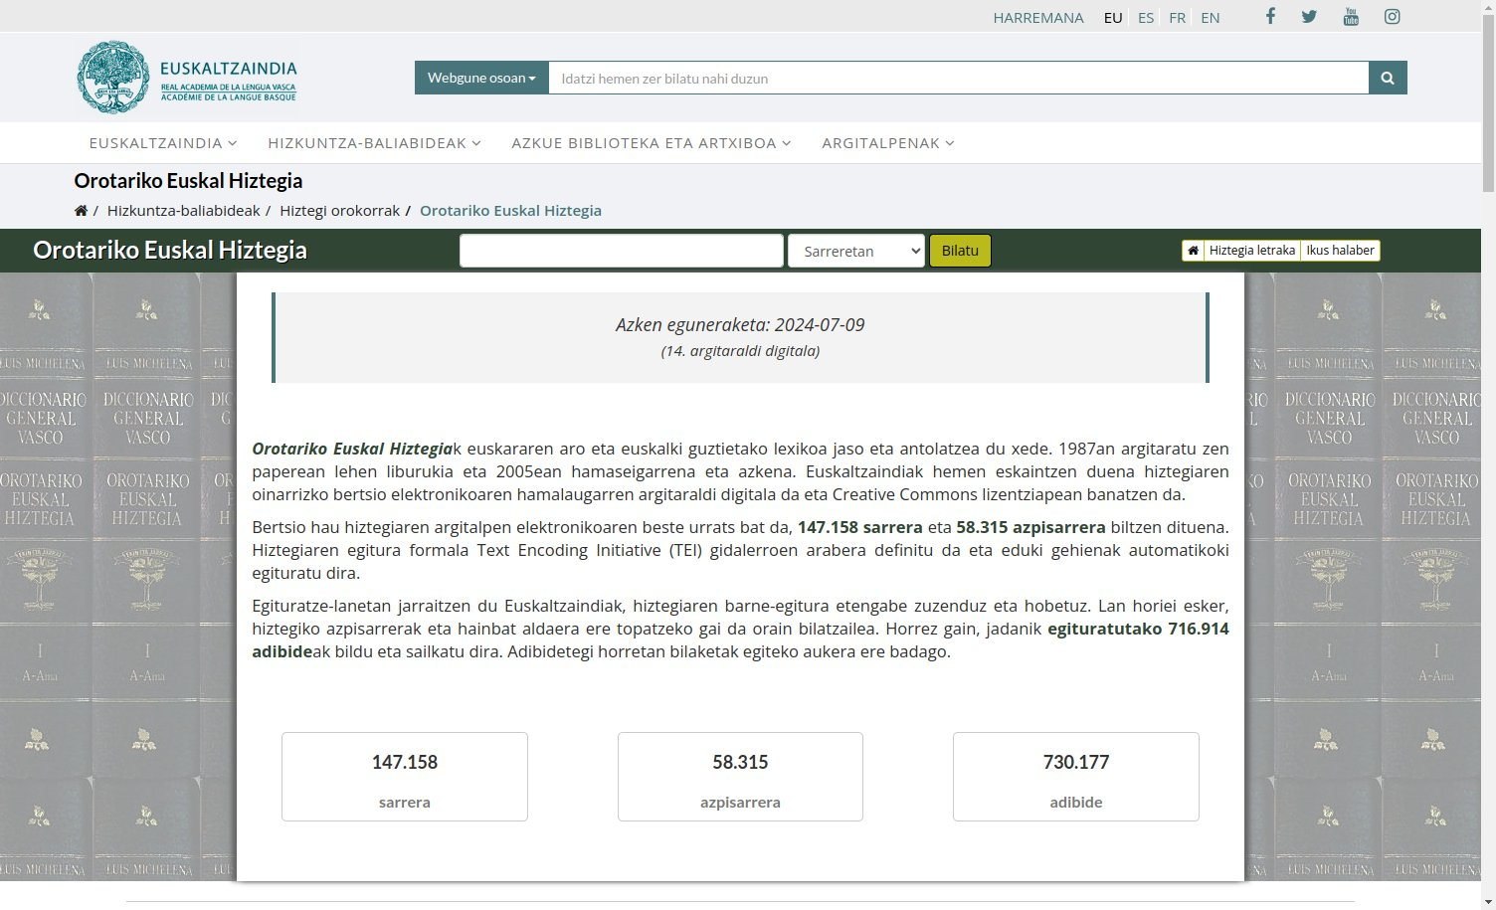The image size is (1496, 910).
Task: Switch language to EN
Action: pyautogui.click(x=1211, y=18)
